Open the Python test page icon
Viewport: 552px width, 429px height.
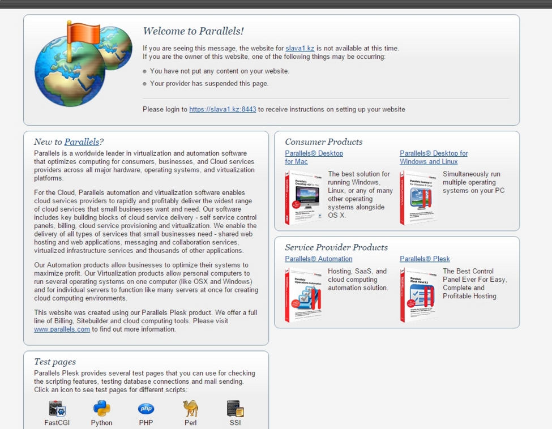(x=101, y=408)
